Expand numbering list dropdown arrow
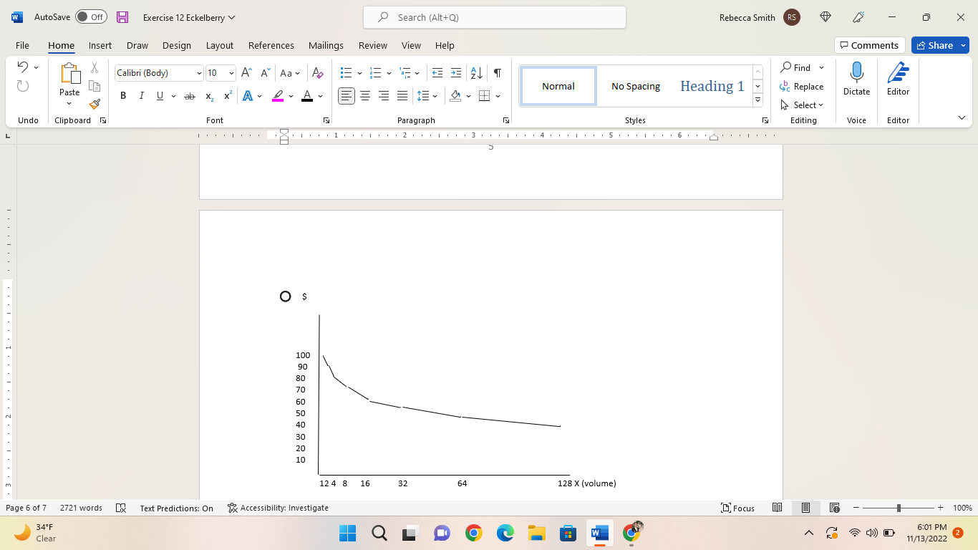The width and height of the screenshot is (978, 550). (x=389, y=73)
